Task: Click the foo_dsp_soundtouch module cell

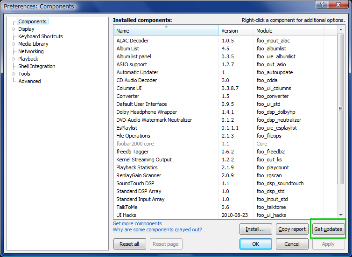Action: [280, 183]
